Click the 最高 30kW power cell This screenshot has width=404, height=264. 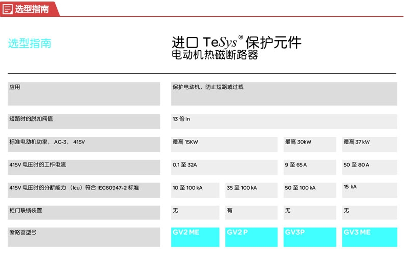coord(298,142)
